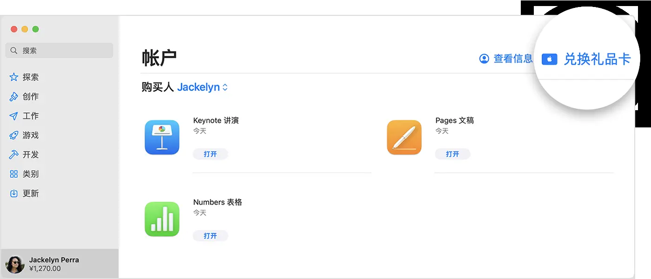Click the Jackelyn Perra account name
Viewport: 651px width, 279px height.
54,260
